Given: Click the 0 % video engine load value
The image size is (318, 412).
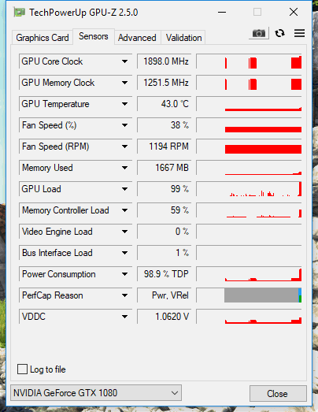Looking at the screenshot, I should [165, 232].
